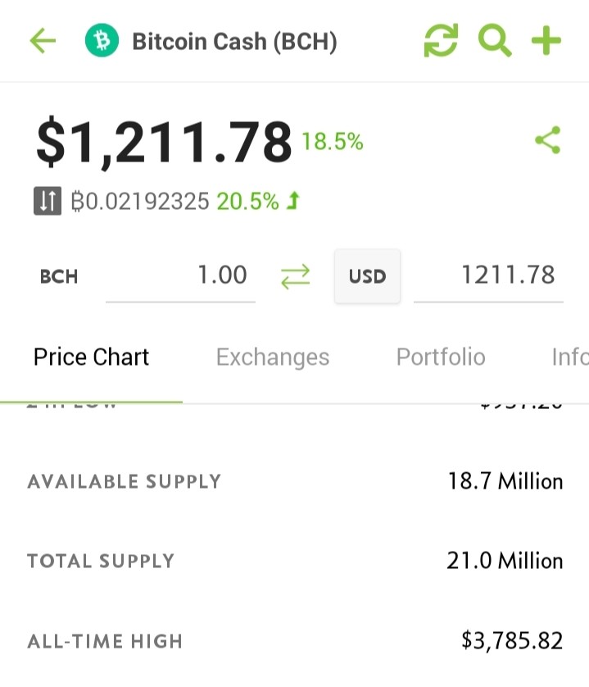Share price using the share icon
Viewport: 589px width, 687px height.
548,140
